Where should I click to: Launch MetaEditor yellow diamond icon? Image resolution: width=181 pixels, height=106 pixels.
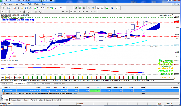(47, 8)
